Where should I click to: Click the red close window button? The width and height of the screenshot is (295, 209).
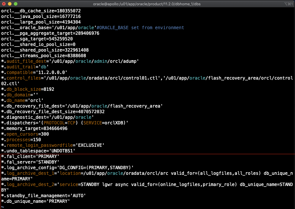(4, 4)
